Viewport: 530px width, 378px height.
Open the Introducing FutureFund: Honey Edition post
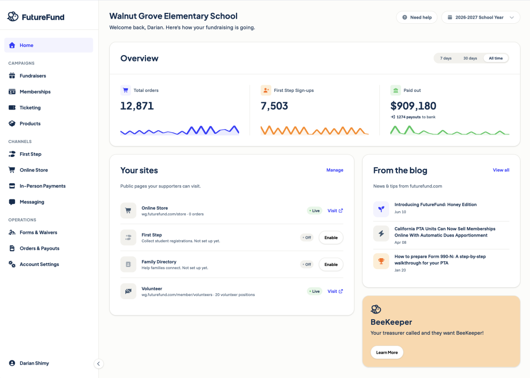pos(435,204)
